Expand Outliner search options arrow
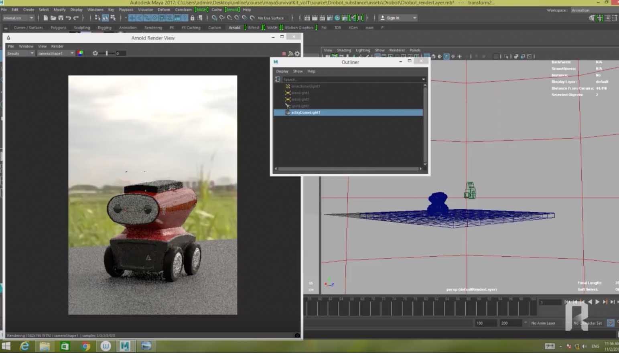 423,79
